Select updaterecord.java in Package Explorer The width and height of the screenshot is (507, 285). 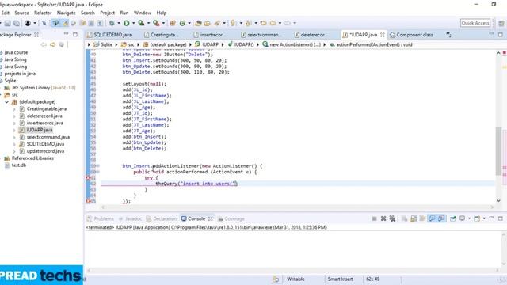pyautogui.click(x=45, y=151)
